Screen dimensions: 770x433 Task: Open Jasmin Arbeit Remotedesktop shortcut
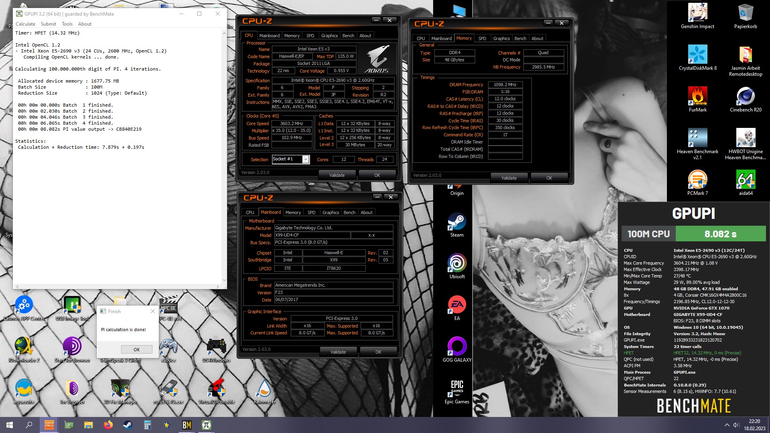click(x=746, y=61)
